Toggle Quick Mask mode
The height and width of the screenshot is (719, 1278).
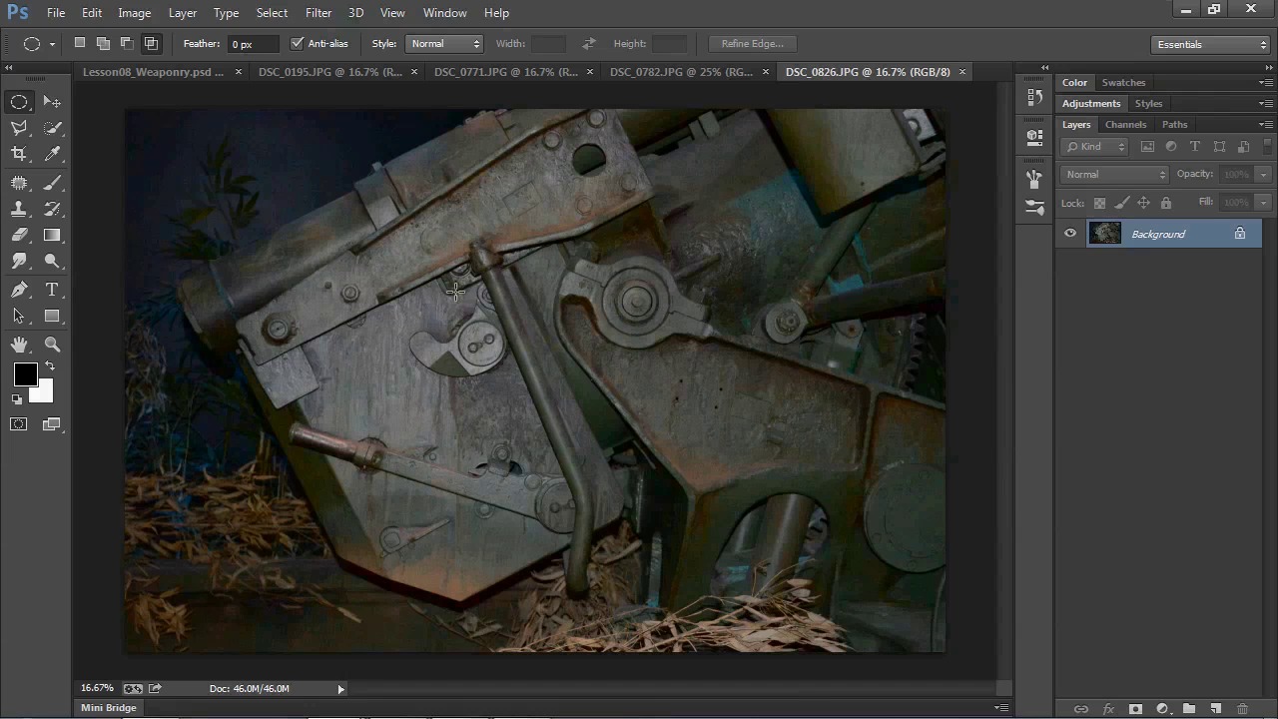pos(19,424)
